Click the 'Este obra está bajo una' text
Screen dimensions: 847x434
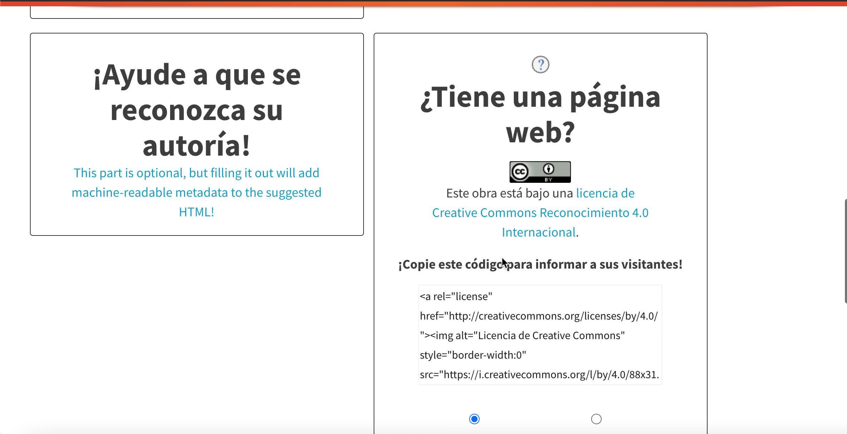[509, 193]
